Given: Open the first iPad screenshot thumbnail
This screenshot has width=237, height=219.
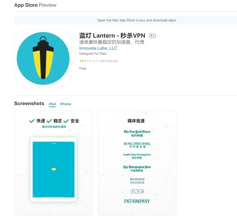Looking at the screenshot, I should tap(53, 163).
